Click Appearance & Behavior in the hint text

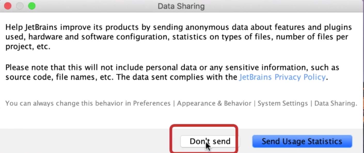(x=214, y=103)
